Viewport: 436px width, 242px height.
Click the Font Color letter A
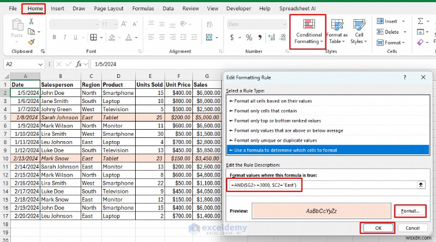(x=129, y=37)
